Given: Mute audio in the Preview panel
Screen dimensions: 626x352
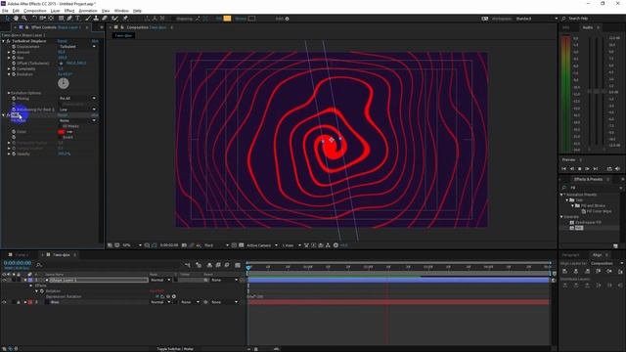Looking at the screenshot, I should pos(617,169).
